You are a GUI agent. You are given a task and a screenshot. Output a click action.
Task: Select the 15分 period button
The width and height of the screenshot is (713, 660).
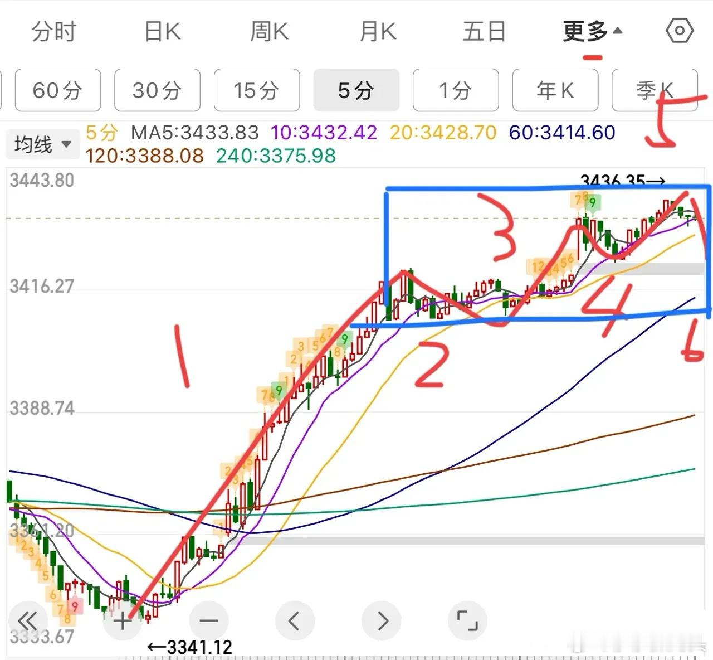pyautogui.click(x=257, y=90)
